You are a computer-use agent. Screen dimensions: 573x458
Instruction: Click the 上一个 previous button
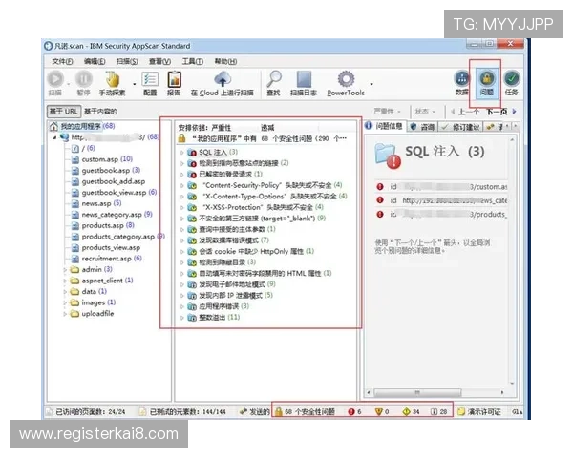click(x=465, y=112)
